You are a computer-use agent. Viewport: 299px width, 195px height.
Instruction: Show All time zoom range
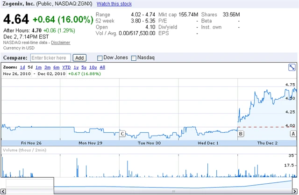pos(102,67)
